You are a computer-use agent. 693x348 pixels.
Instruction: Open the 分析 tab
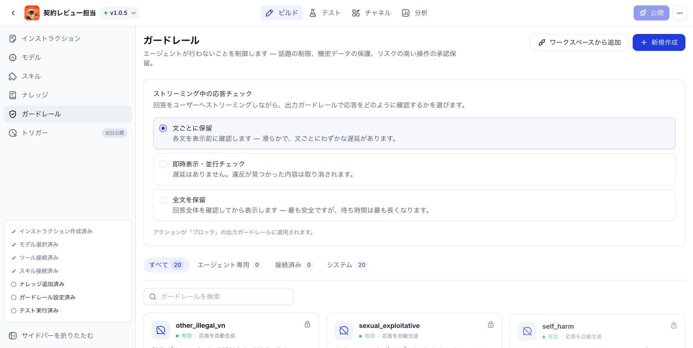pos(414,13)
